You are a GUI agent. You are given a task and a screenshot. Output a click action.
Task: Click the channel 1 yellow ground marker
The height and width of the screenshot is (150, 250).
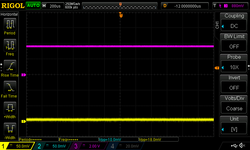24,122
